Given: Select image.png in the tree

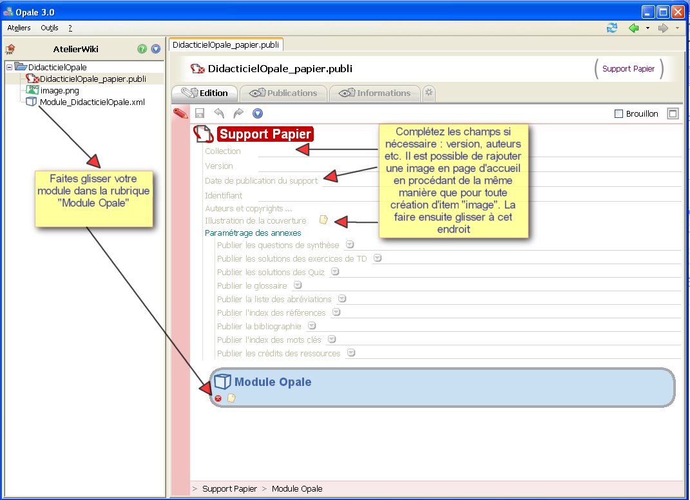Looking at the screenshot, I should pos(60,91).
